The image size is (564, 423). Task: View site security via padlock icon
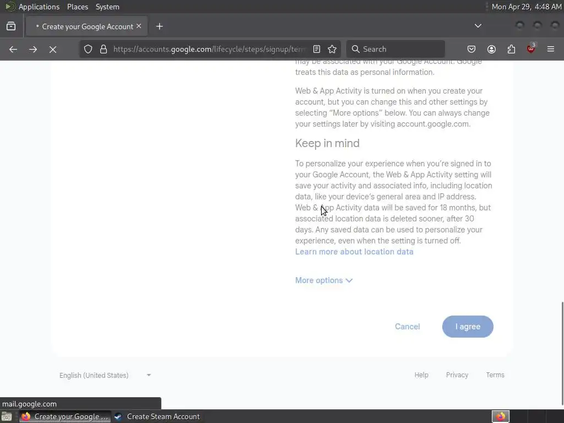tap(104, 49)
